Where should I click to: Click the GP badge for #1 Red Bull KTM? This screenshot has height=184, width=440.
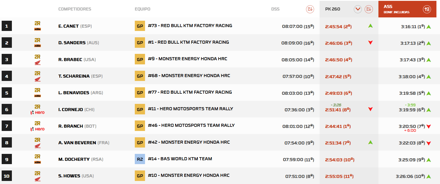pyautogui.click(x=140, y=43)
